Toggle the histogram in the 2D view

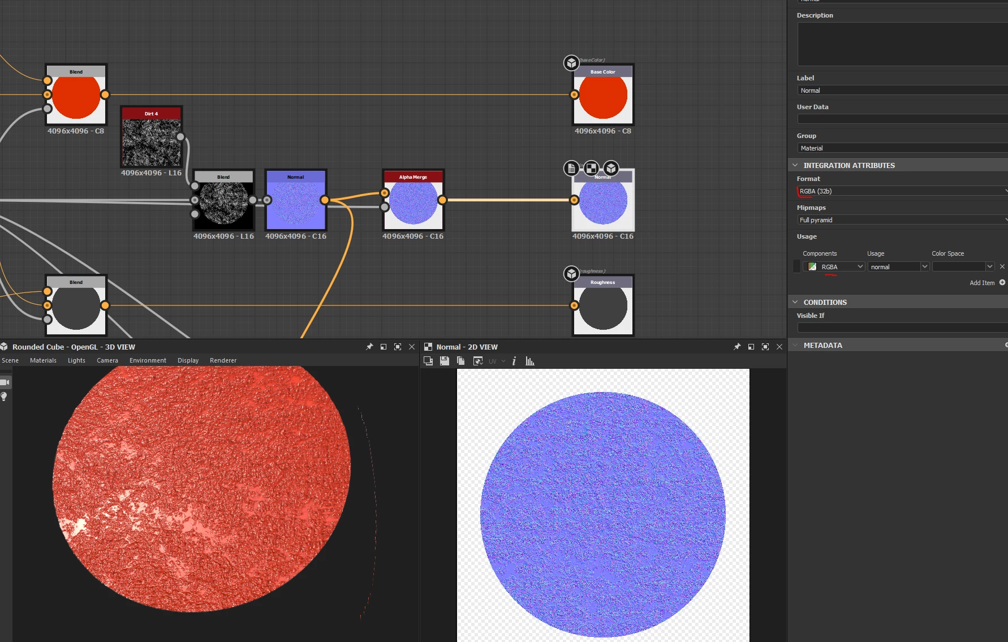coord(530,361)
